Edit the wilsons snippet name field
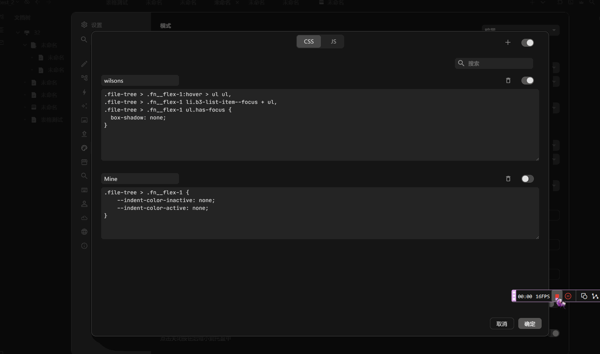600x354 pixels. pos(140,81)
